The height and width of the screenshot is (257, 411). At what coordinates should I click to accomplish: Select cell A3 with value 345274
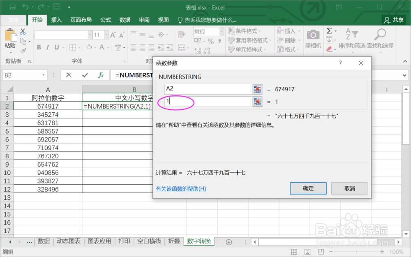[48, 115]
